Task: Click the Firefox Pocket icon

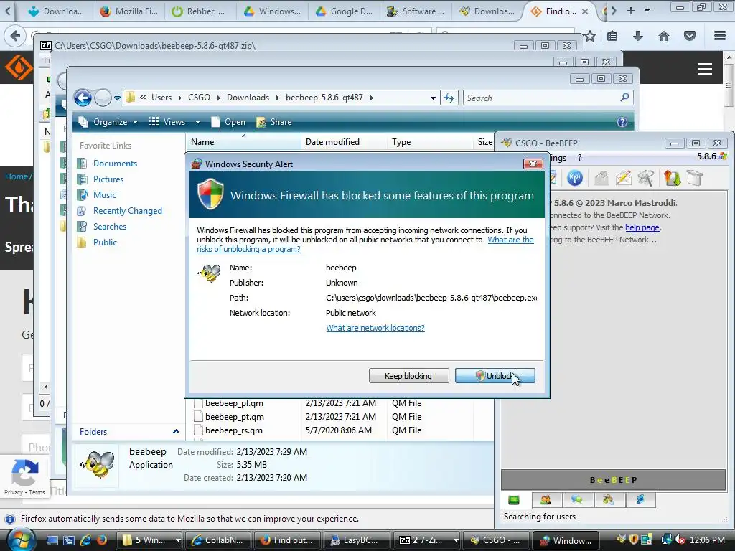Action: 690,36
